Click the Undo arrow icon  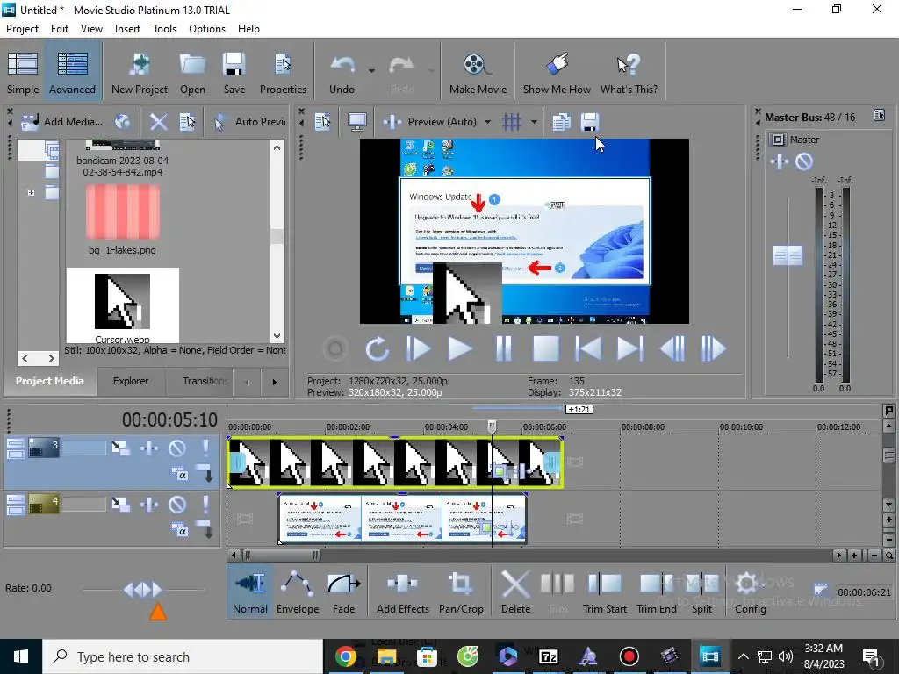pyautogui.click(x=342, y=65)
